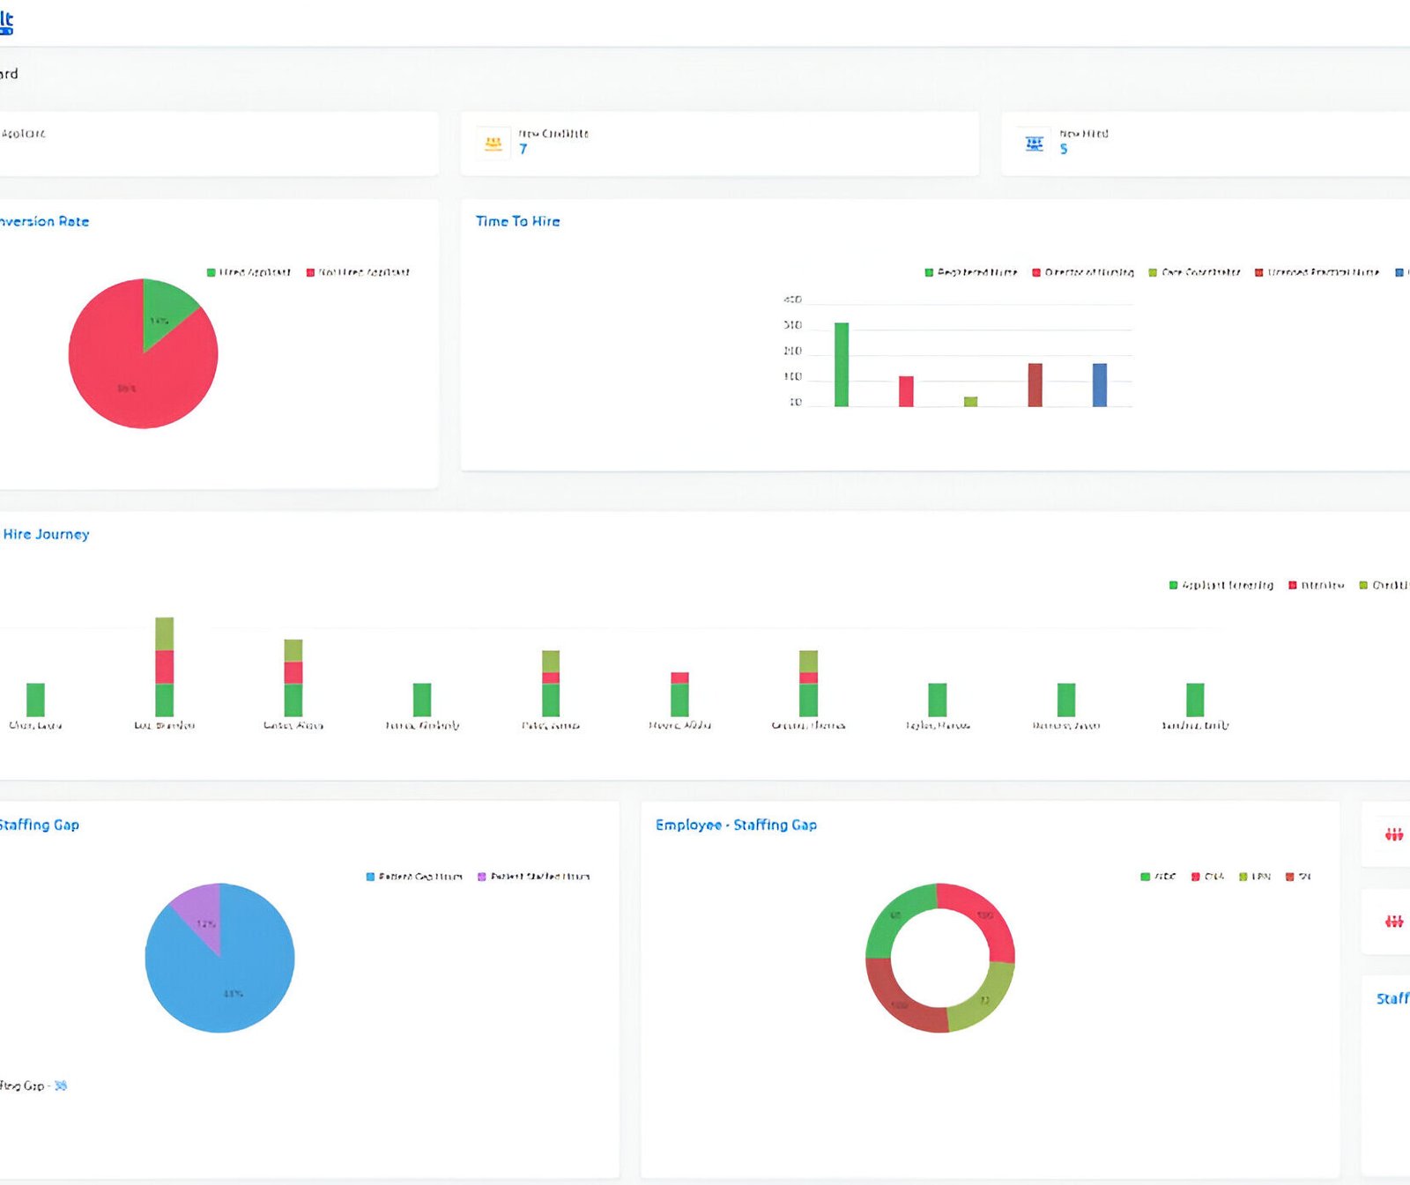Click the lower red people icon at right edge
This screenshot has height=1185, width=1410.
click(x=1393, y=922)
